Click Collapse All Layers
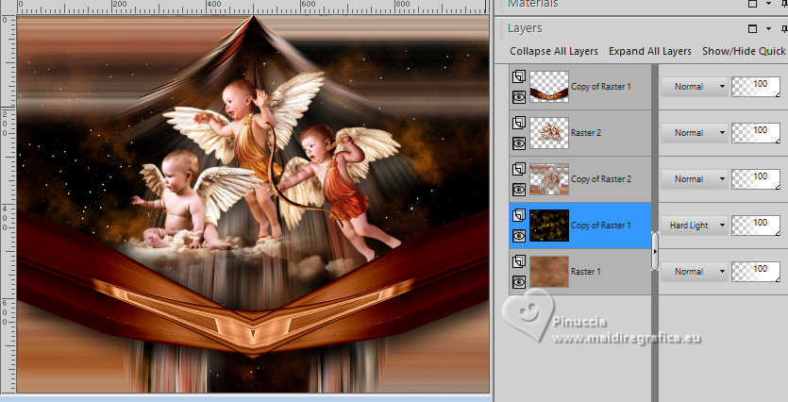 tap(554, 51)
